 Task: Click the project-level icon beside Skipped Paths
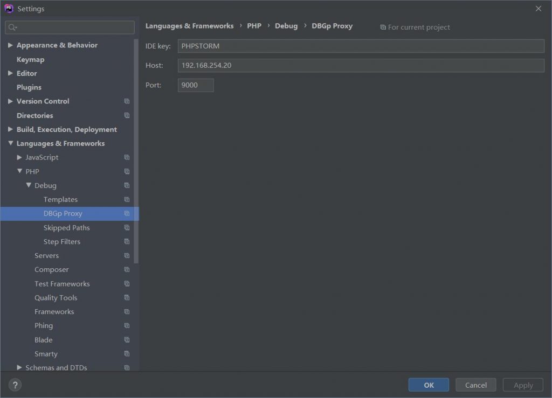tap(127, 228)
